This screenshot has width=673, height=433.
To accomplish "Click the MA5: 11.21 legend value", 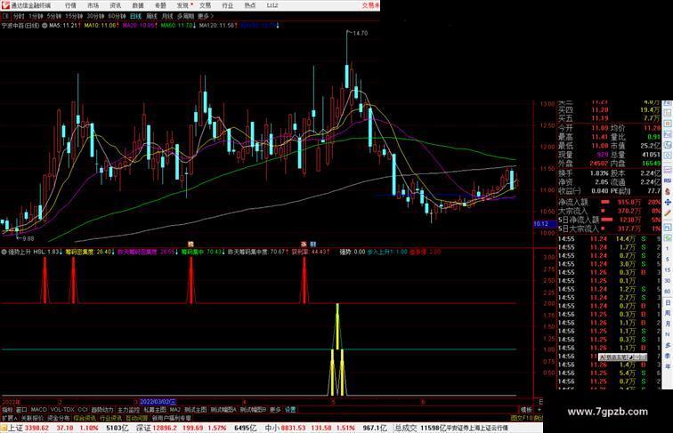I will (x=63, y=26).
